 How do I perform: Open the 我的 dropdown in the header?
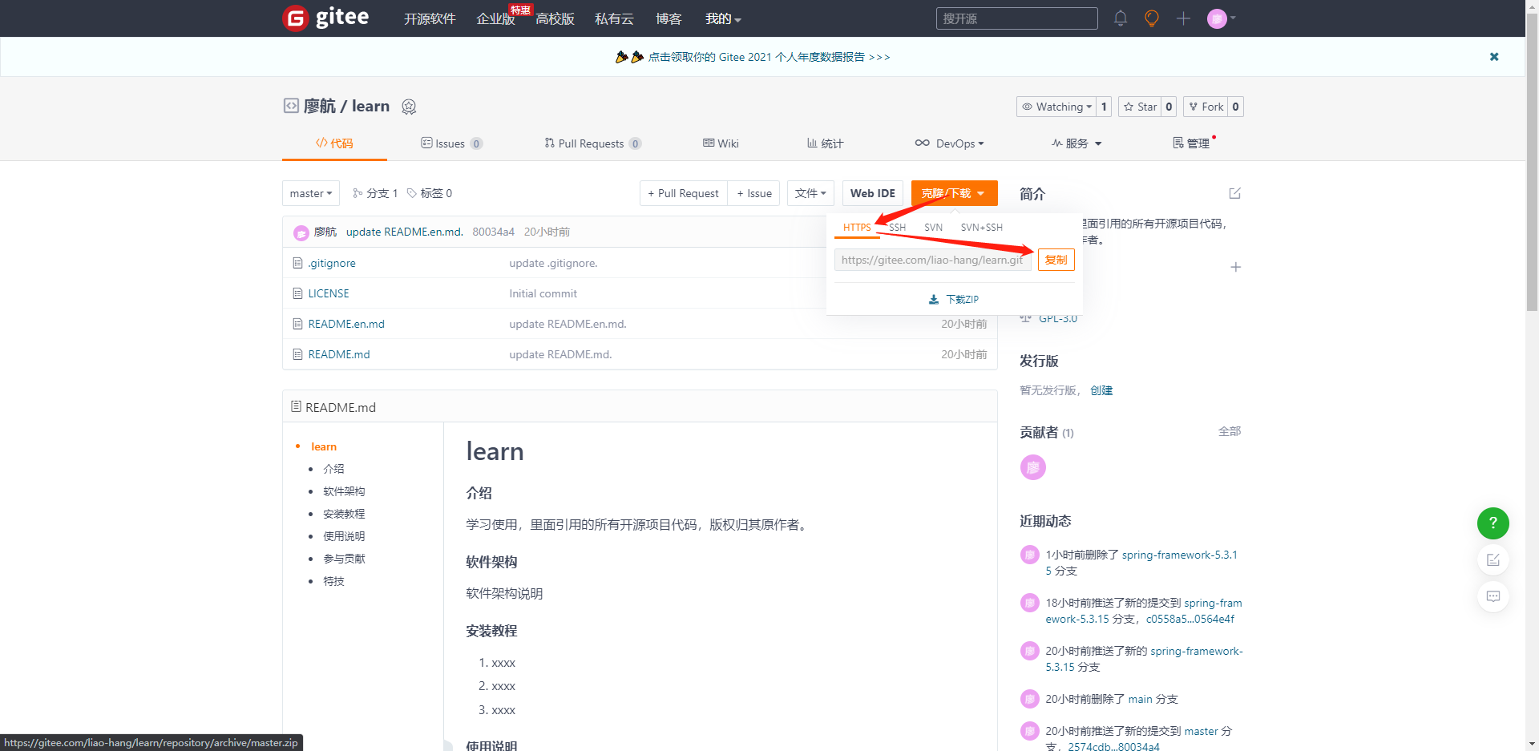click(x=723, y=18)
